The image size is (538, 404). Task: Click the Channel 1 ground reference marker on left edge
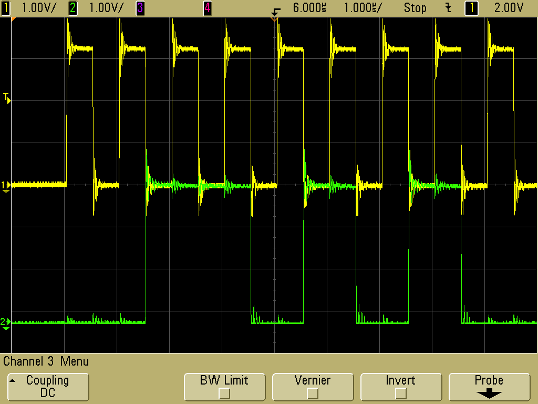(5, 185)
